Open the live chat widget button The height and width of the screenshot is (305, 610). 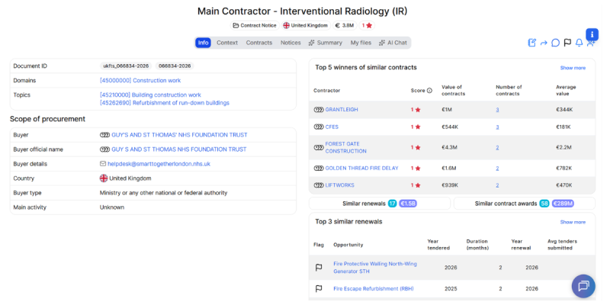pos(583,287)
